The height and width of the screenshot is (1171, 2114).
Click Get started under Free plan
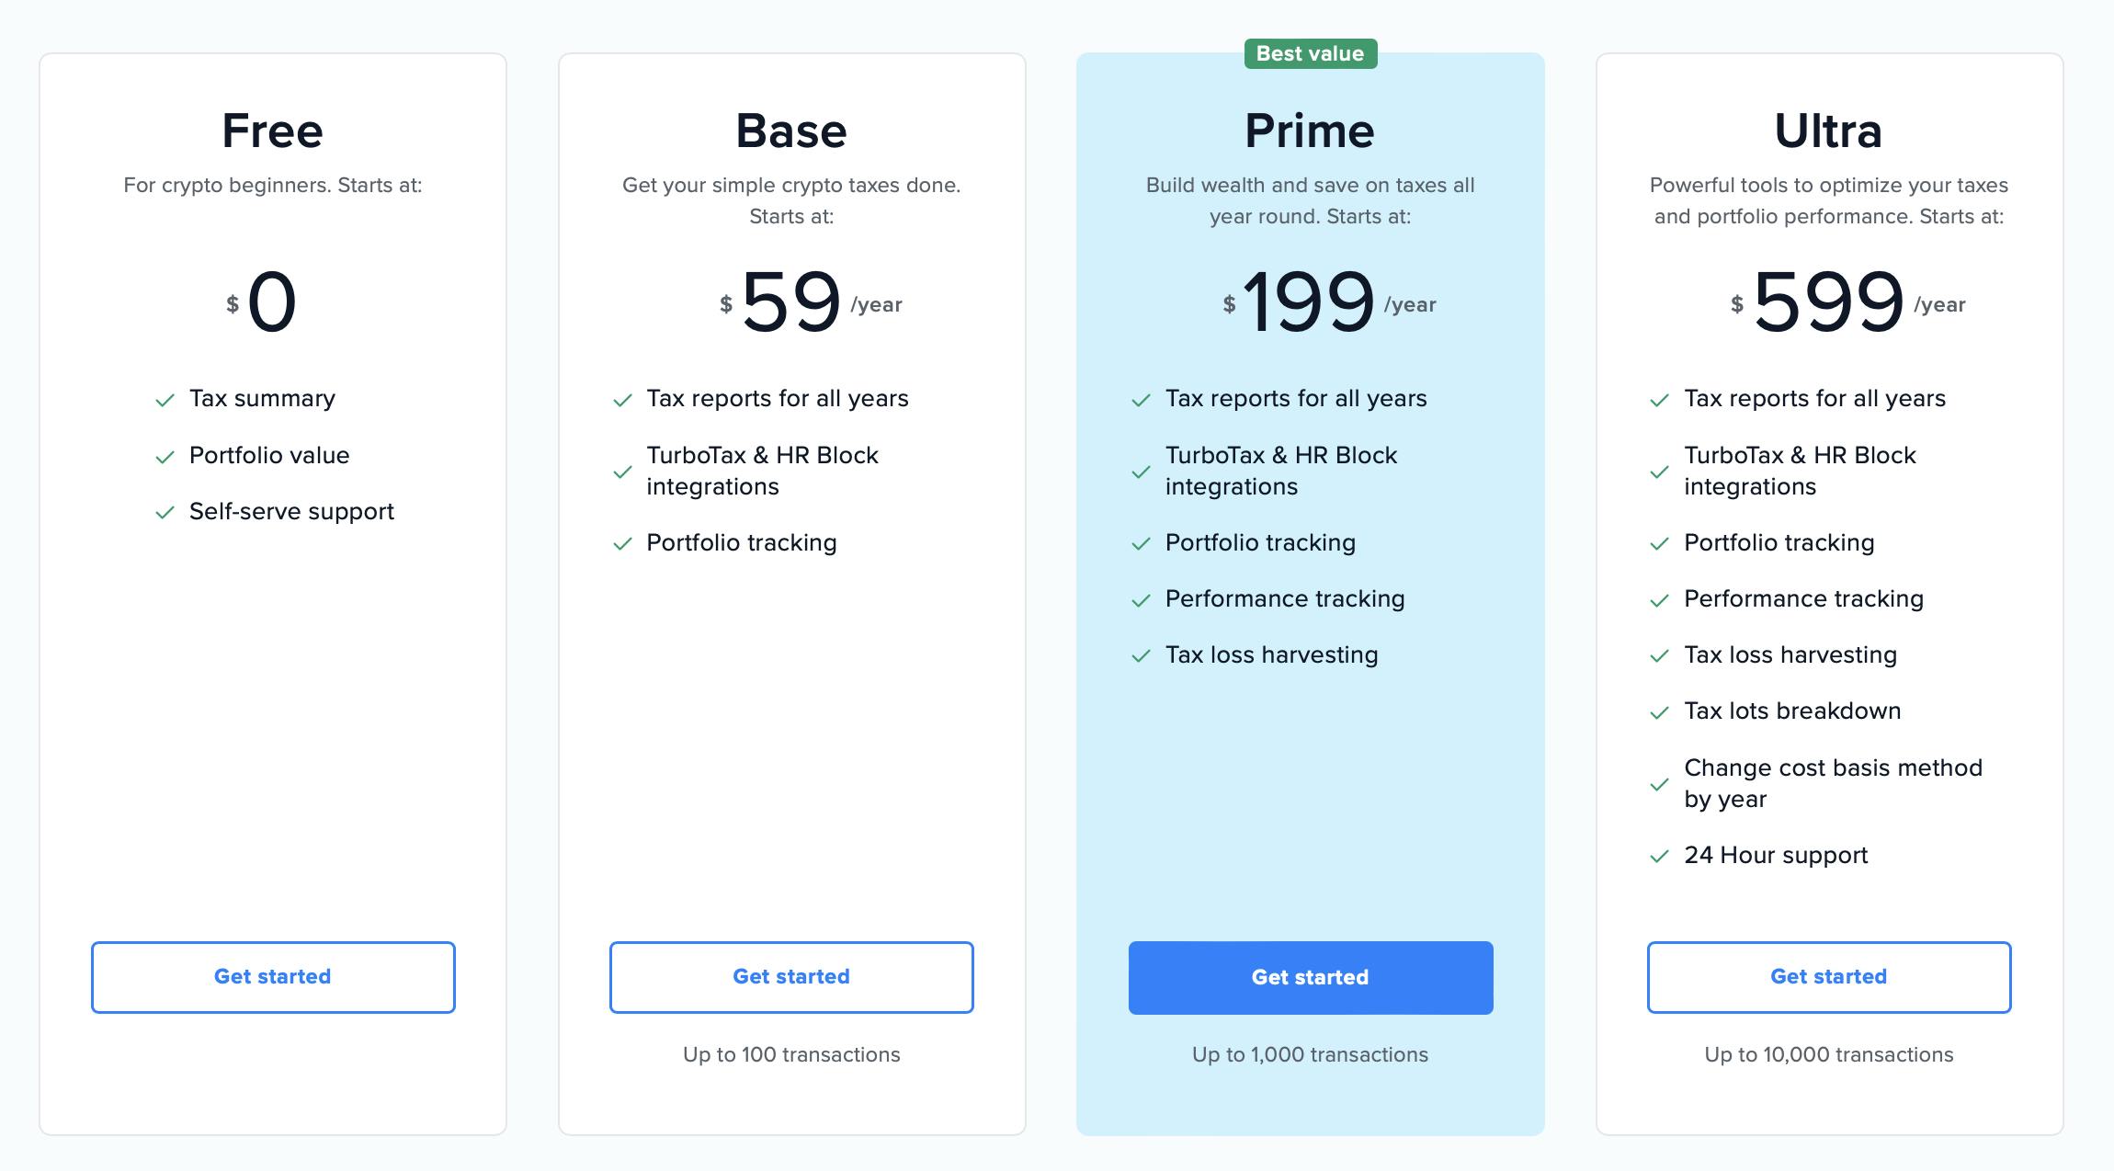tap(273, 976)
